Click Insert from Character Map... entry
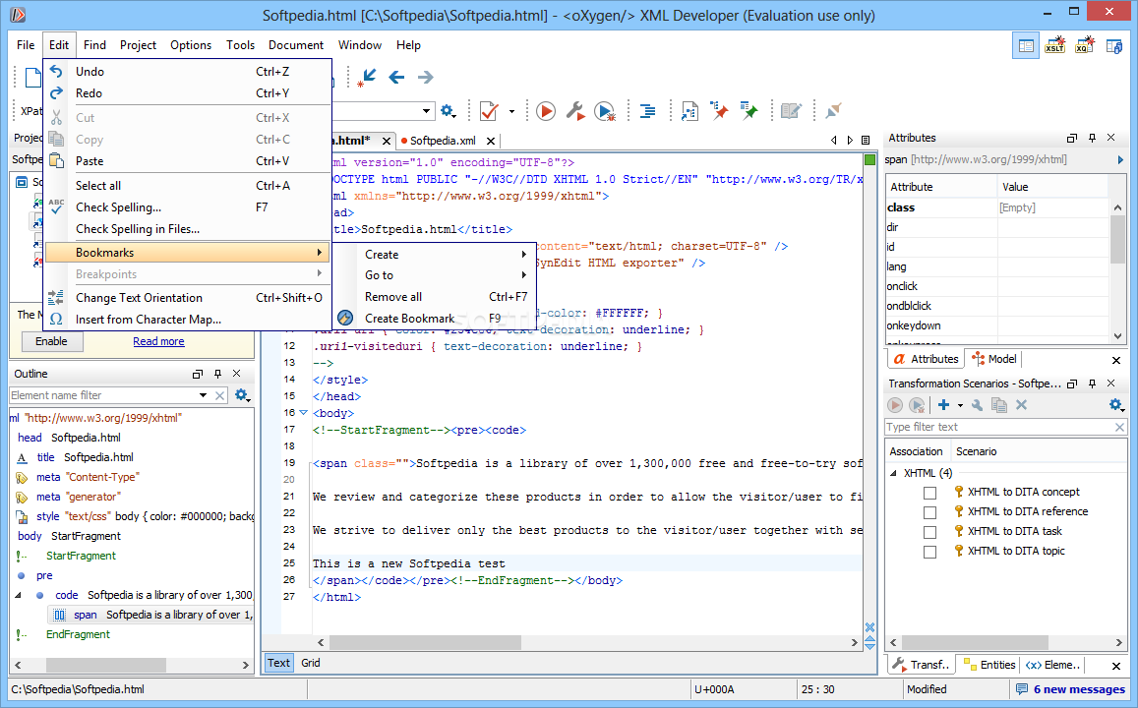The width and height of the screenshot is (1138, 708). (187, 320)
